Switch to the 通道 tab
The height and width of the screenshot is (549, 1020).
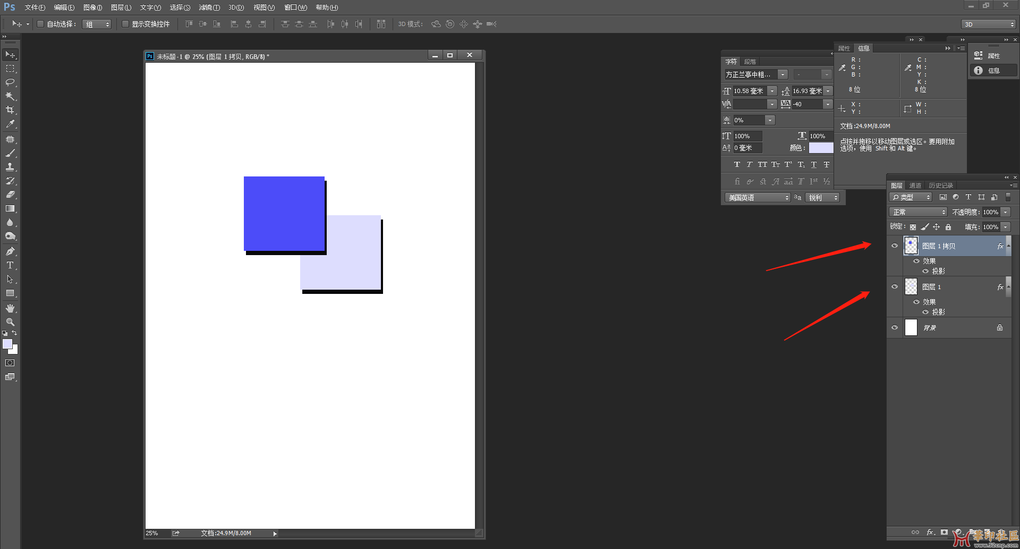[915, 185]
